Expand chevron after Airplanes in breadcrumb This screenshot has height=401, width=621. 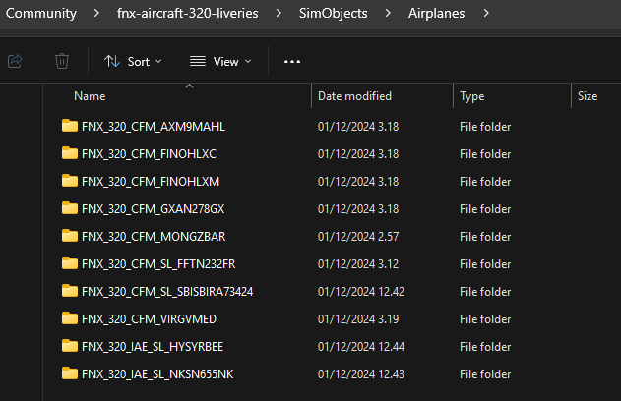click(486, 14)
